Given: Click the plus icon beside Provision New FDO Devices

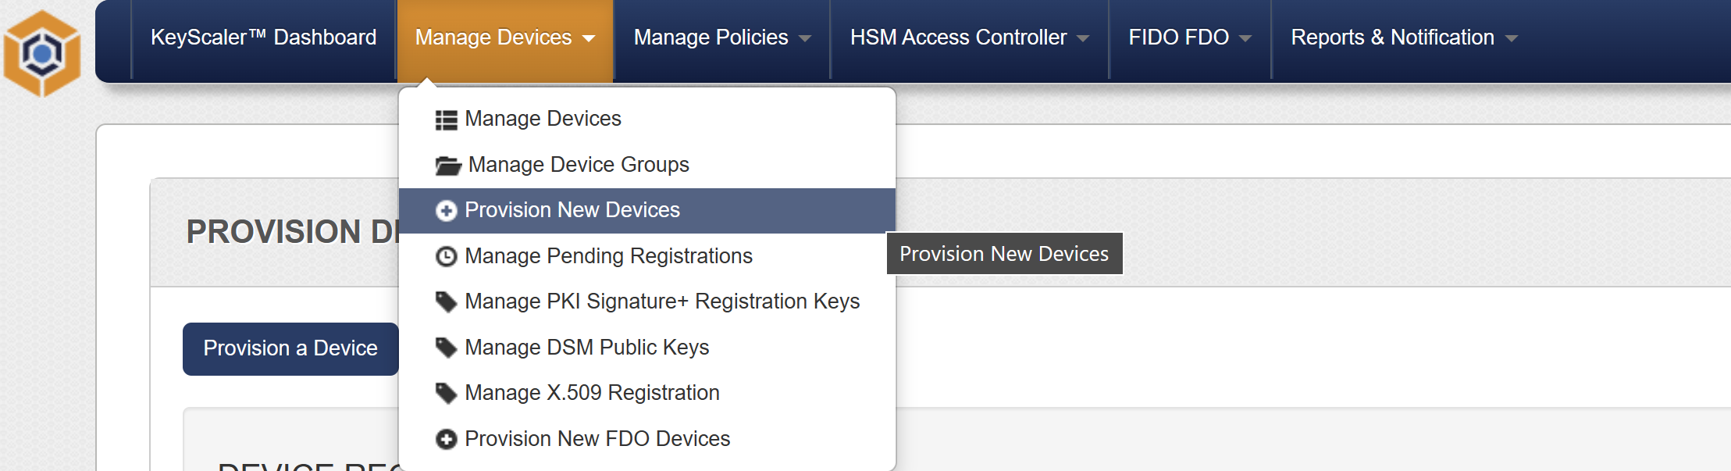Looking at the screenshot, I should (x=446, y=440).
